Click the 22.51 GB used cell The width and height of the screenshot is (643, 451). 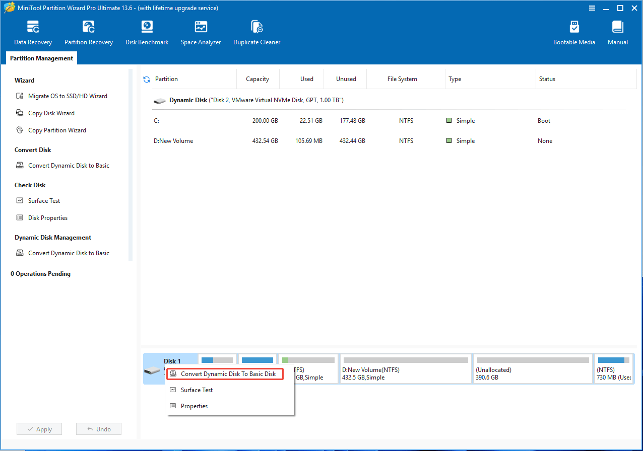pos(310,121)
